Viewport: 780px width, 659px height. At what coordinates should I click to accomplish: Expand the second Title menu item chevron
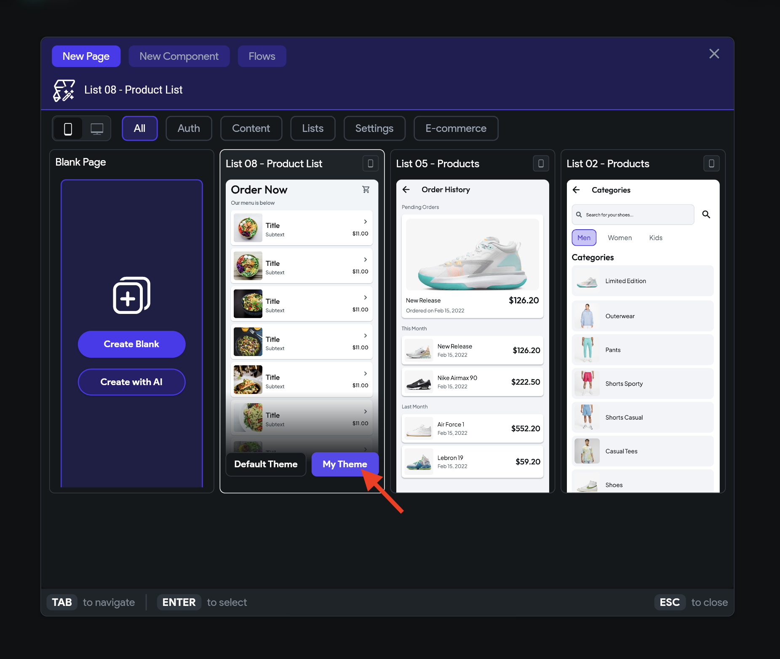tap(366, 260)
